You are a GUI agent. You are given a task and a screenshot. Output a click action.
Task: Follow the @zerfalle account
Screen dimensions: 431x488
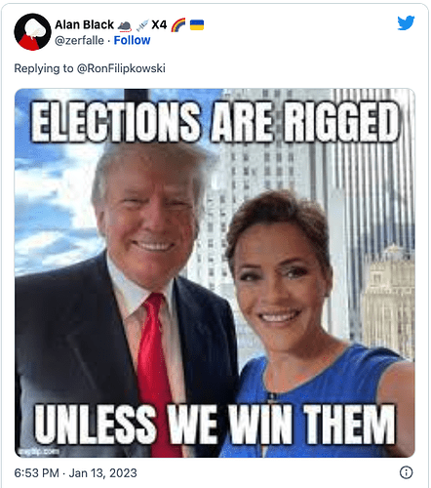(x=132, y=40)
